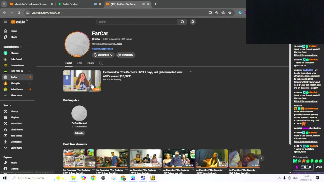
Task: Go back in browser history
Action: click(5, 13)
